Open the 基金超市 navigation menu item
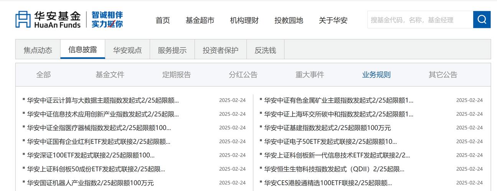497x191 pixels. pos(200,20)
